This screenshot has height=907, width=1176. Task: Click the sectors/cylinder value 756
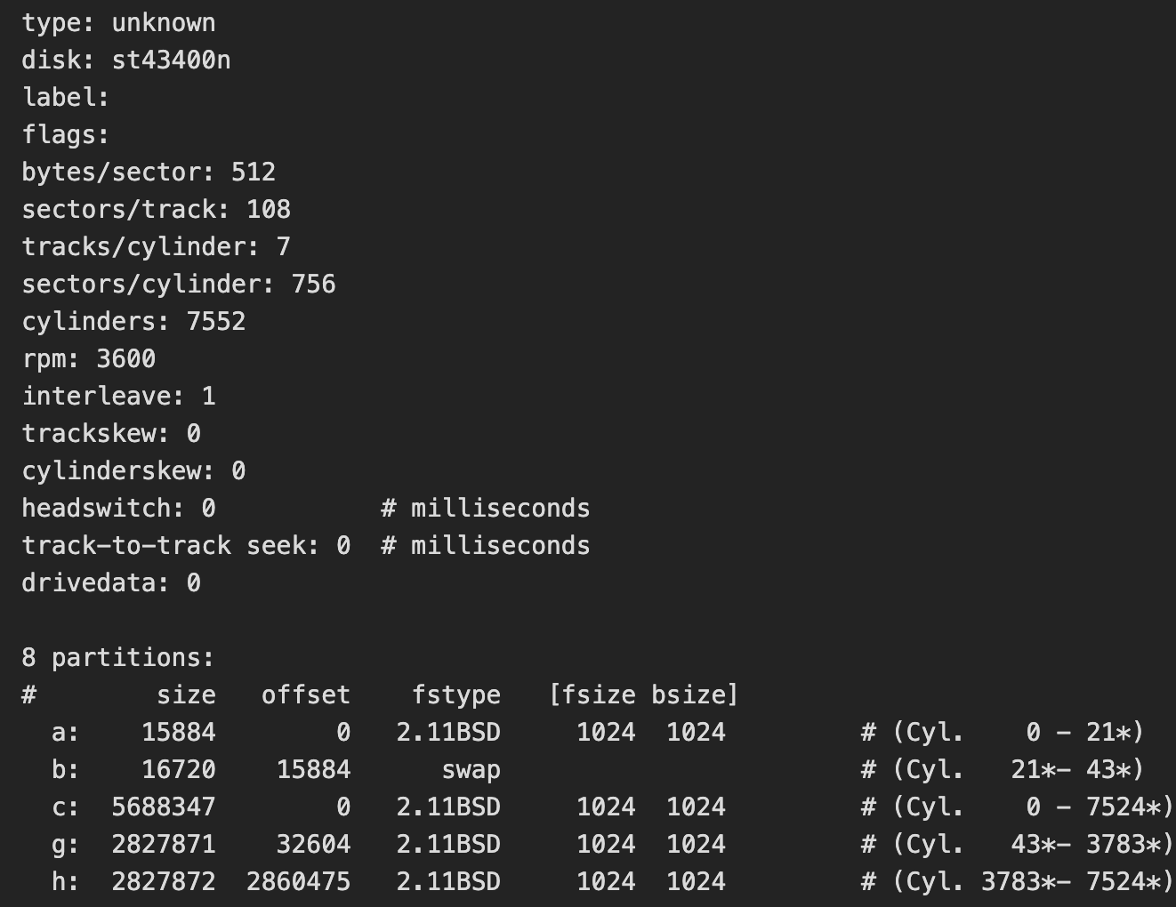(x=313, y=285)
